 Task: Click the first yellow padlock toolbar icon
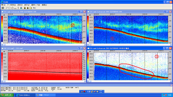[25, 8]
